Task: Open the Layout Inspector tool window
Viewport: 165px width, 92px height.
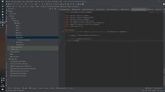Action: 158,88
